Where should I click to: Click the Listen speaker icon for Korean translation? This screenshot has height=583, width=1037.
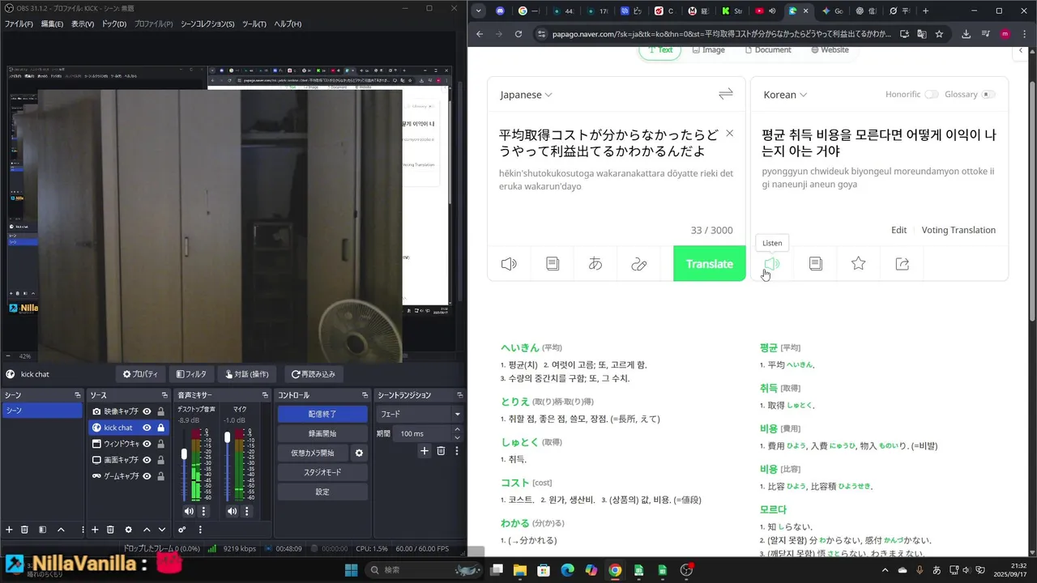771,264
